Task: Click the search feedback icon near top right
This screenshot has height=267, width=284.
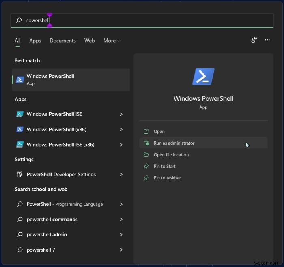Action: tap(254, 40)
